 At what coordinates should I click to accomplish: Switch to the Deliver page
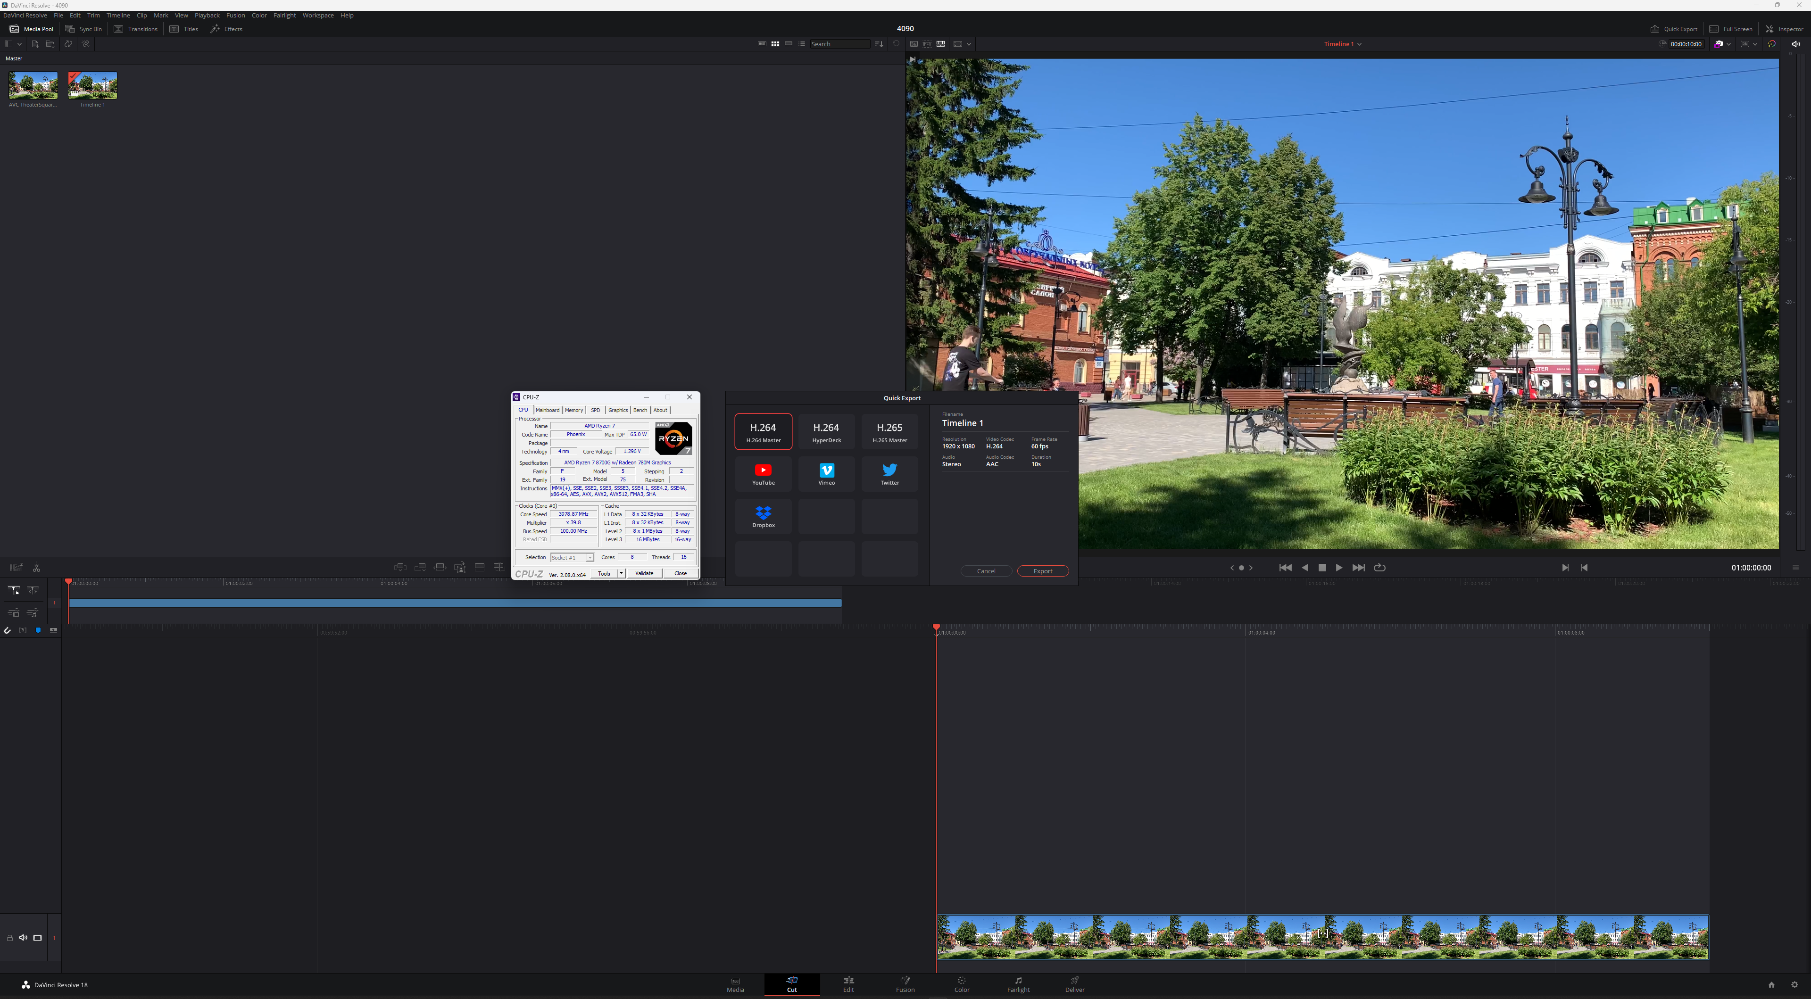coord(1075,984)
